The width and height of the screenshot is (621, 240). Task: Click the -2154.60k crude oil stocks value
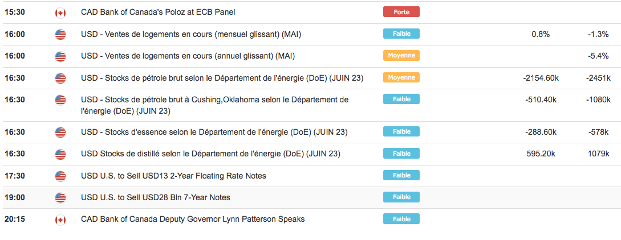pos(540,78)
